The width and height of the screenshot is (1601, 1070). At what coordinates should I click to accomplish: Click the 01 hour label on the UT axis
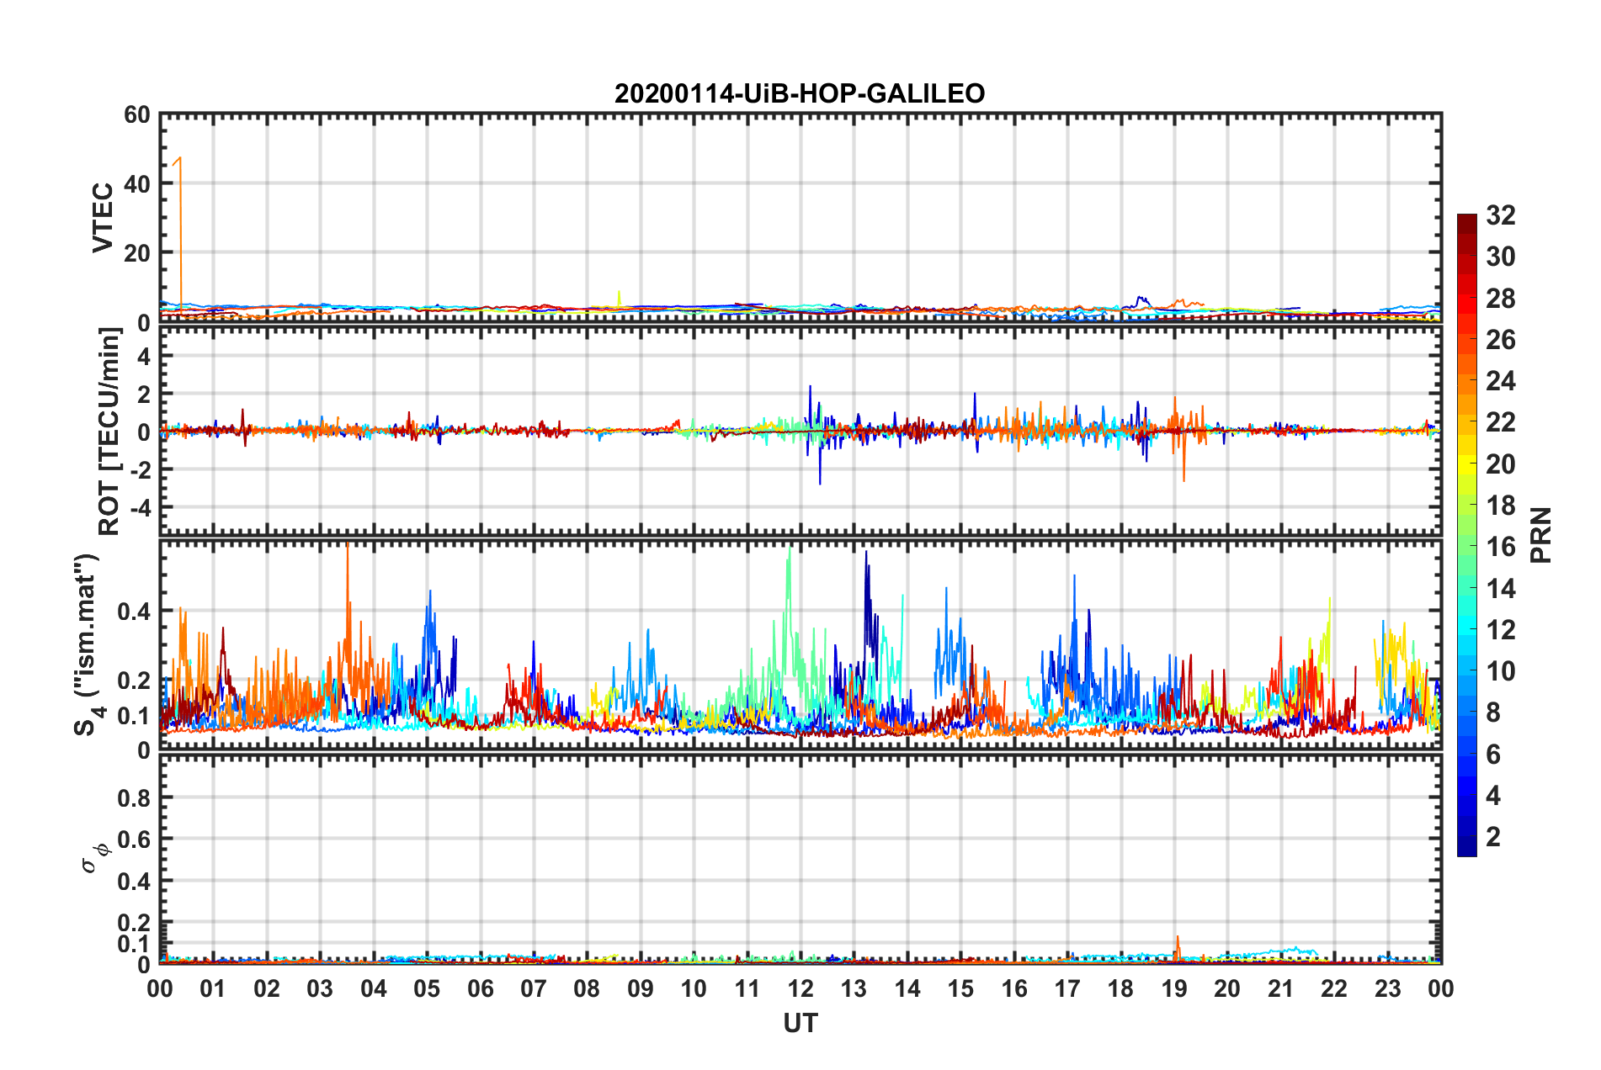click(x=213, y=988)
